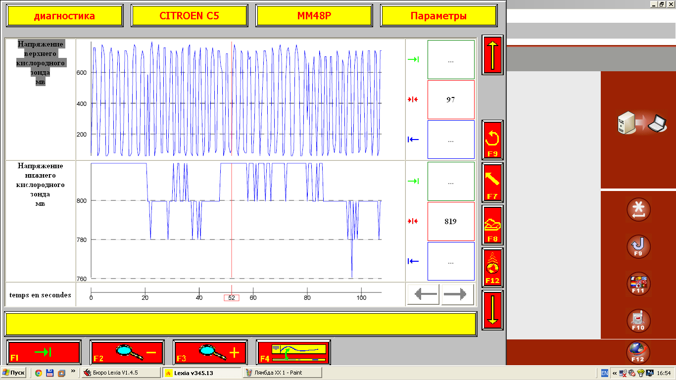The image size is (676, 380).
Task: Click the round F11 flags language button
Action: [x=638, y=284]
